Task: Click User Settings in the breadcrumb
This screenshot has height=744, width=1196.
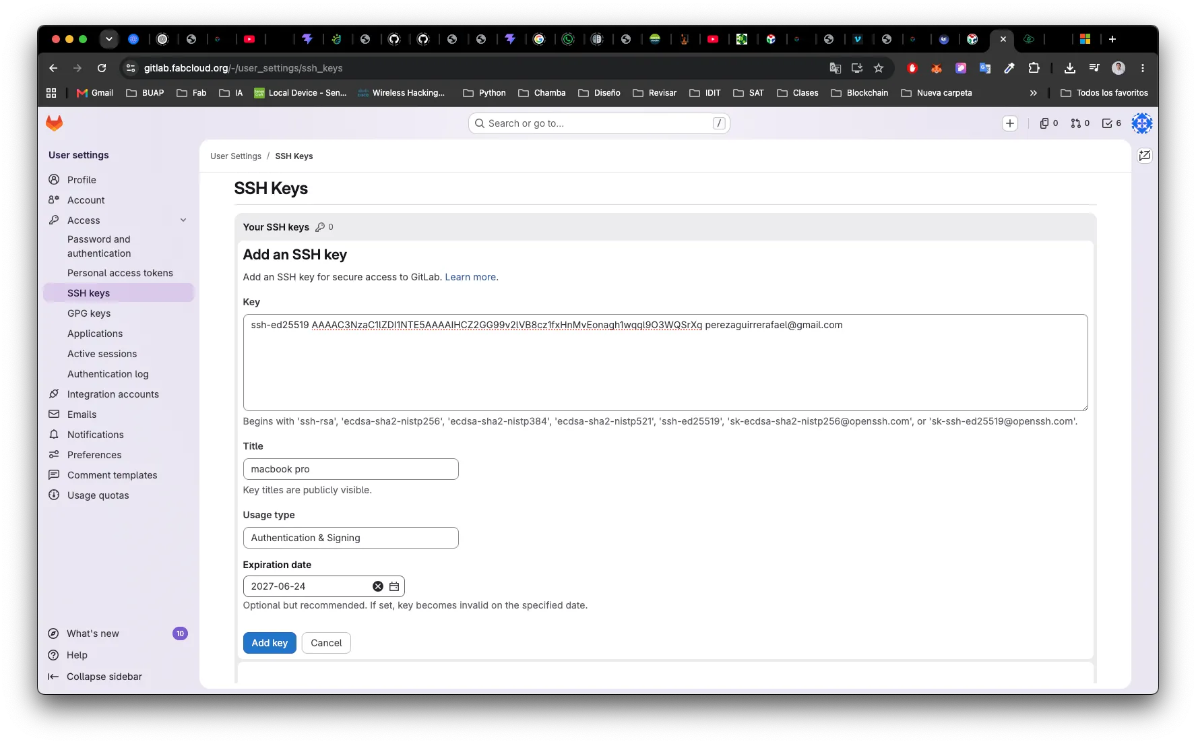Action: pos(236,156)
